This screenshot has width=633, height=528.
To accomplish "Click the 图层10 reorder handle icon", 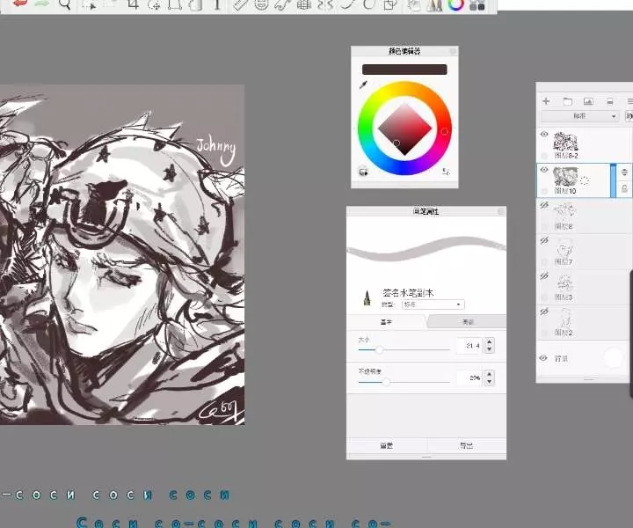I will point(624,172).
